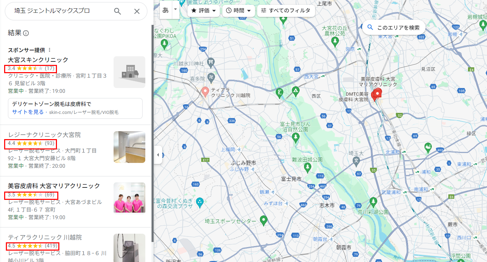Click the 富士見市びん沼自然公園 tree icon
The width and height of the screenshot is (487, 262).
(x=295, y=138)
